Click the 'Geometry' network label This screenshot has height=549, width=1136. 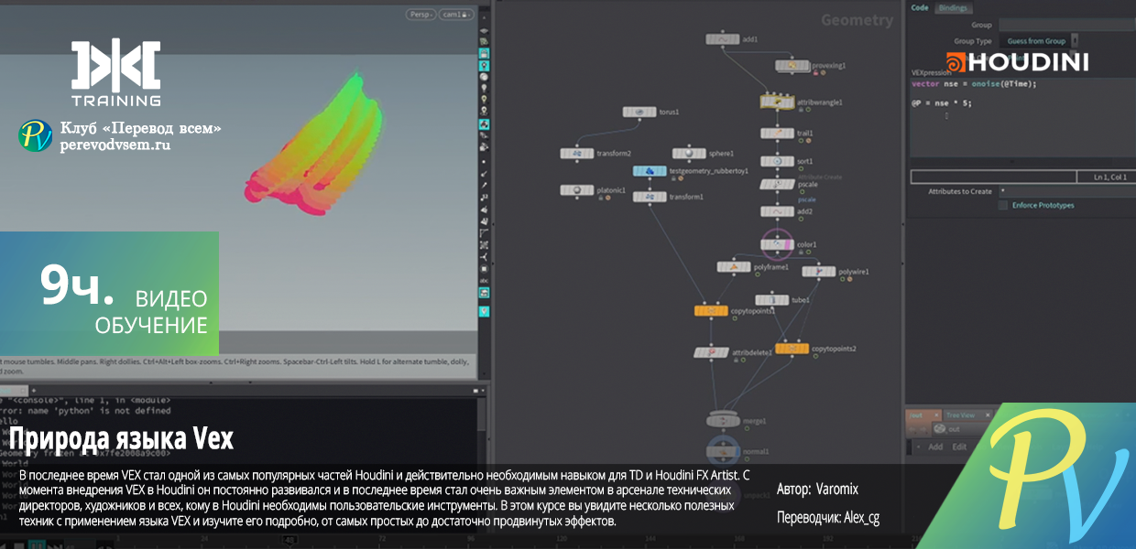(x=857, y=20)
